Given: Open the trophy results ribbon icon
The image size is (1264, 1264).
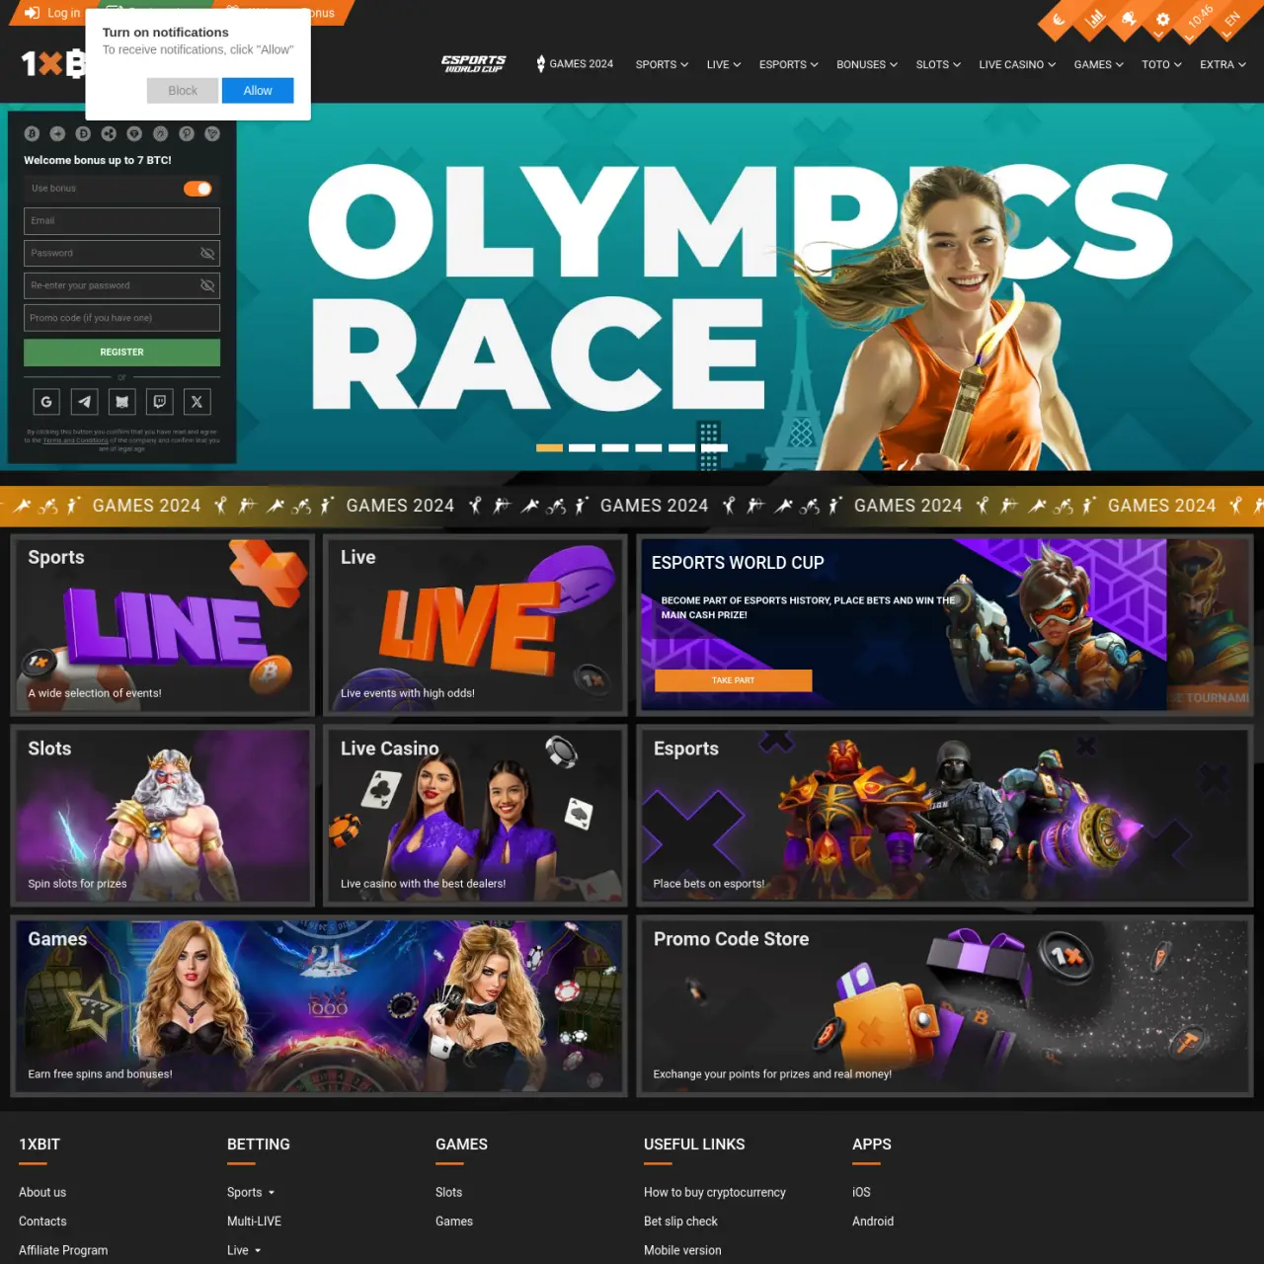Looking at the screenshot, I should pos(1129,19).
